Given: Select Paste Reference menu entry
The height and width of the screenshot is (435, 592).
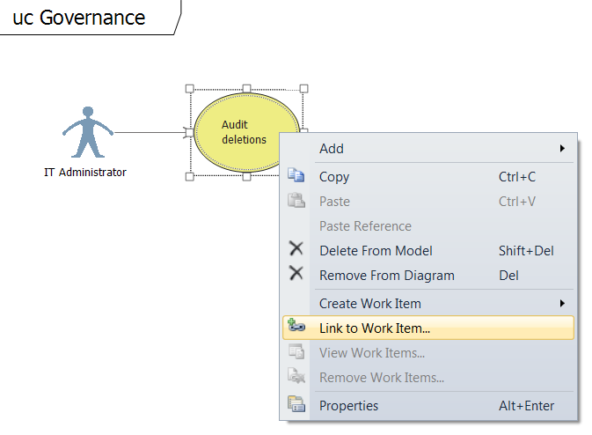Looking at the screenshot, I should [428, 226].
